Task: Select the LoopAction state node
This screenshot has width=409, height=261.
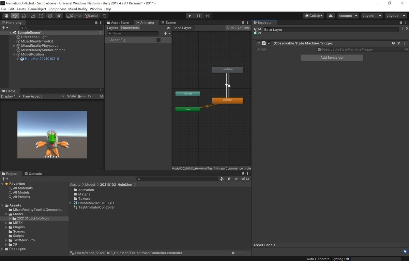Action: click(x=228, y=70)
